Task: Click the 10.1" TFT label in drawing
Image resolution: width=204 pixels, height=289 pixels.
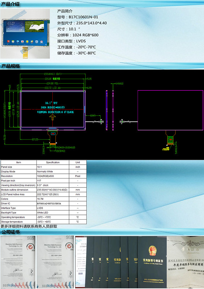Action: pos(51,103)
